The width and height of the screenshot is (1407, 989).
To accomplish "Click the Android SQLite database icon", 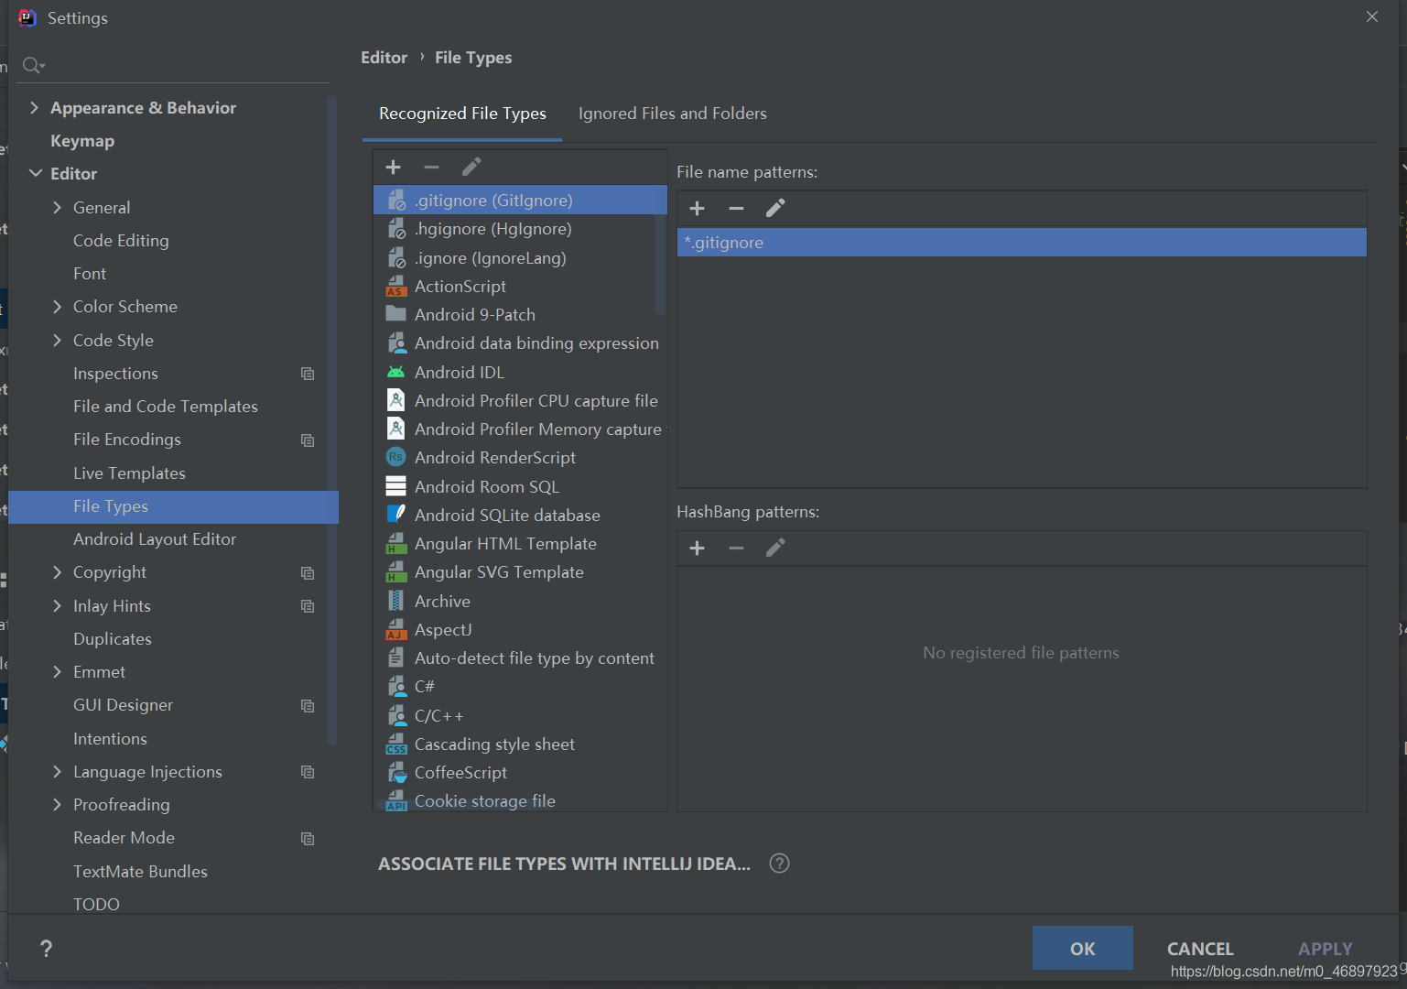I will point(395,515).
